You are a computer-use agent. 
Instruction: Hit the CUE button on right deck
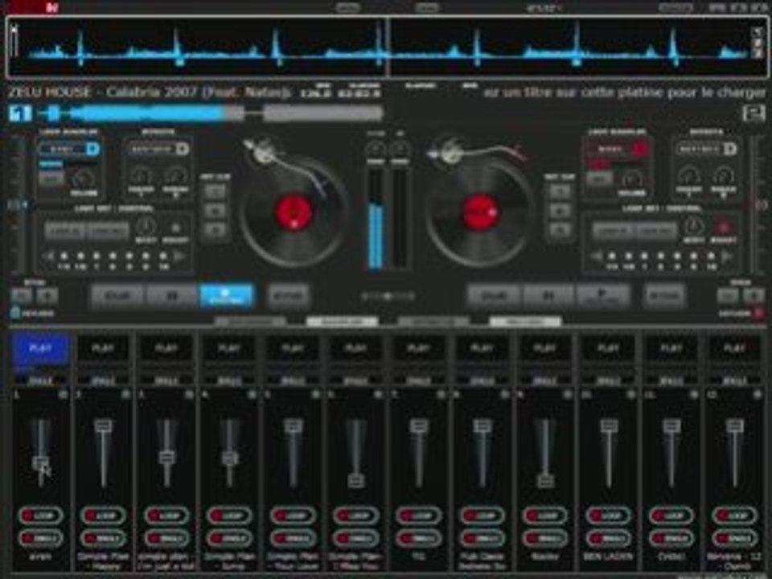coord(493,295)
